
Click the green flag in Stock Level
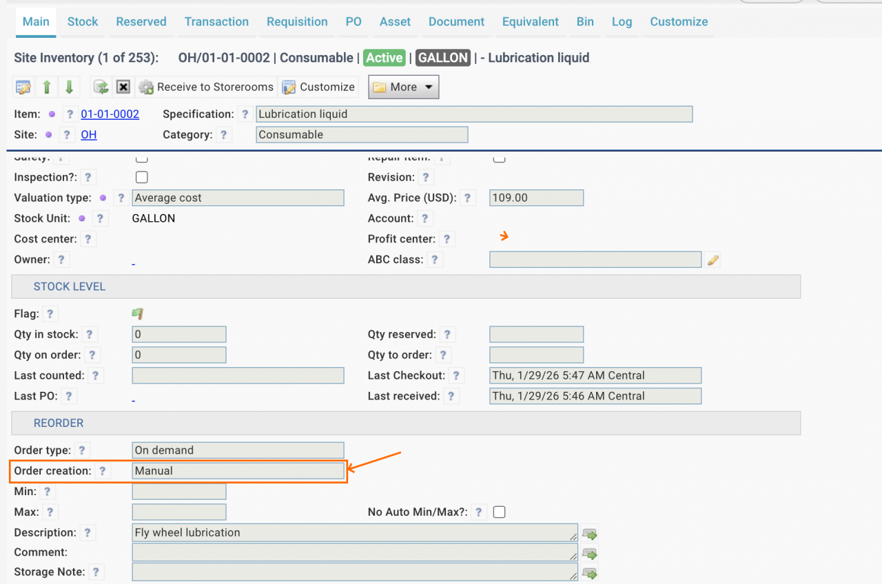click(138, 314)
